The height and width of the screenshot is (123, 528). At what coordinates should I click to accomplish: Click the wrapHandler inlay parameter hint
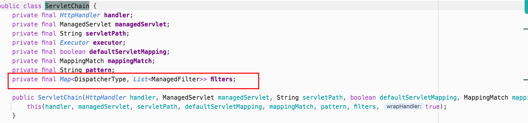coord(403,106)
